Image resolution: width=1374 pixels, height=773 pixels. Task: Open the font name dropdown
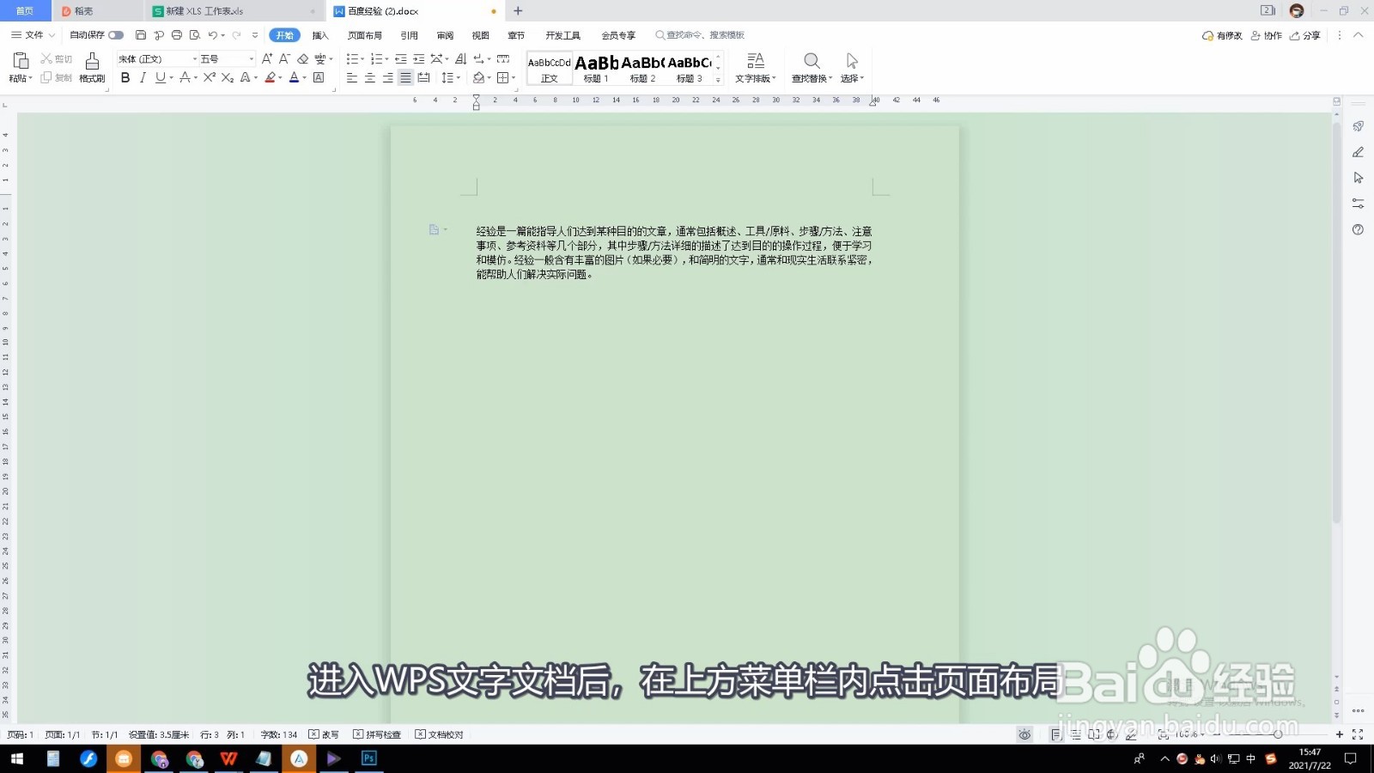pos(195,58)
